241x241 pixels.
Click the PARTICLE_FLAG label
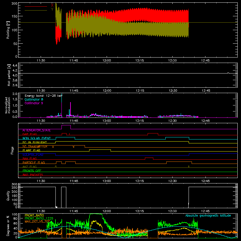point(34,163)
